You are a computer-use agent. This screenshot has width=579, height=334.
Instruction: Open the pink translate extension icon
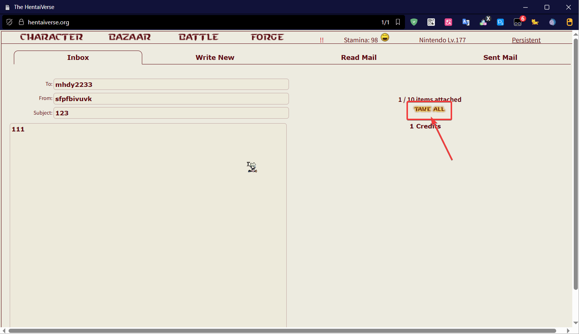[448, 22]
